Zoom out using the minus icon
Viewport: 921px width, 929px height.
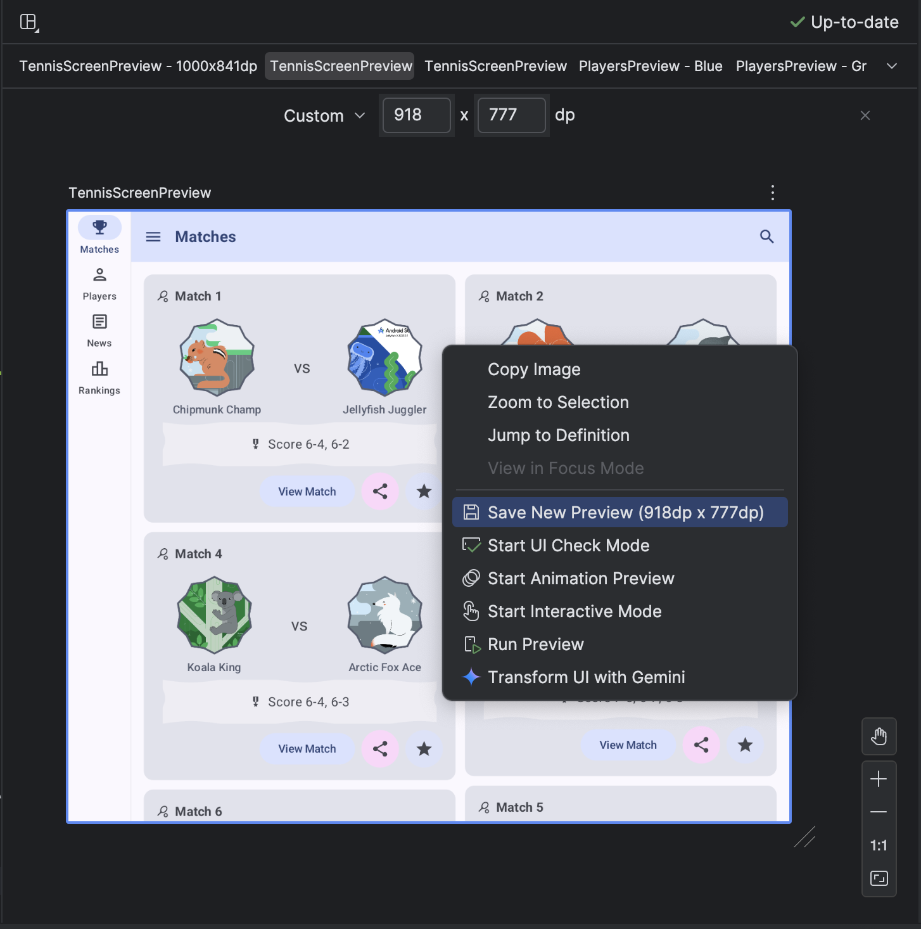click(x=879, y=812)
